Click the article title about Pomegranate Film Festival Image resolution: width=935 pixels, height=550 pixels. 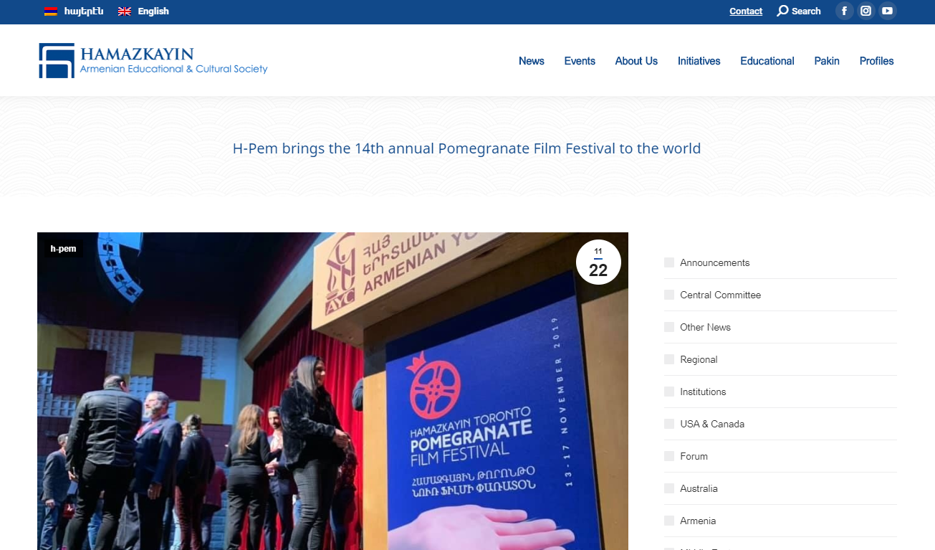tap(467, 149)
